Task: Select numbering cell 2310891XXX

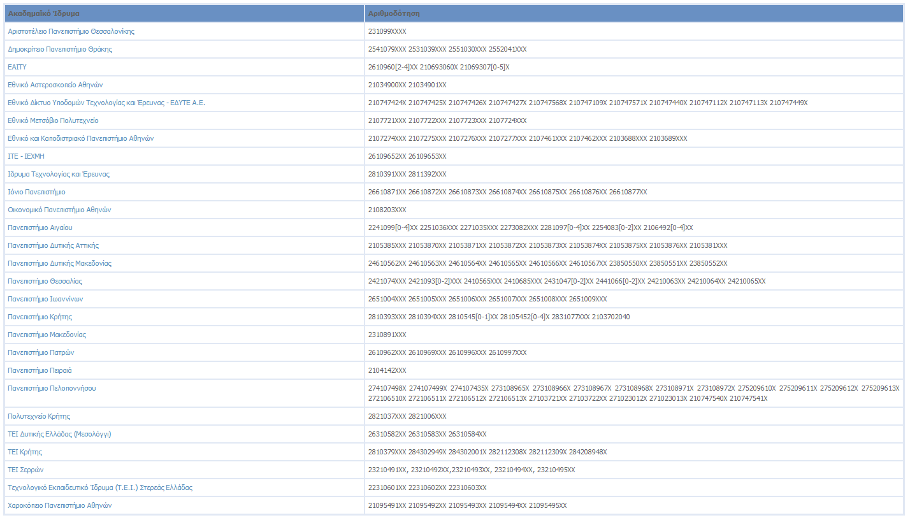Action: (x=634, y=335)
